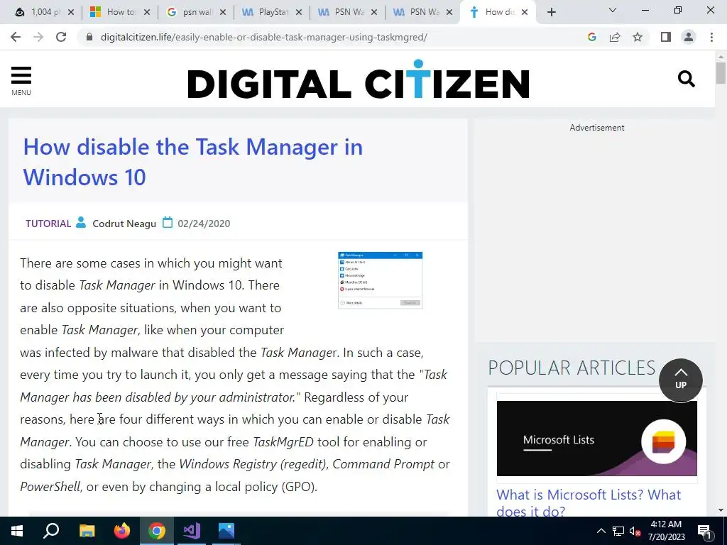View site lock security info
Screen dimensions: 727x545
[x=89, y=37]
